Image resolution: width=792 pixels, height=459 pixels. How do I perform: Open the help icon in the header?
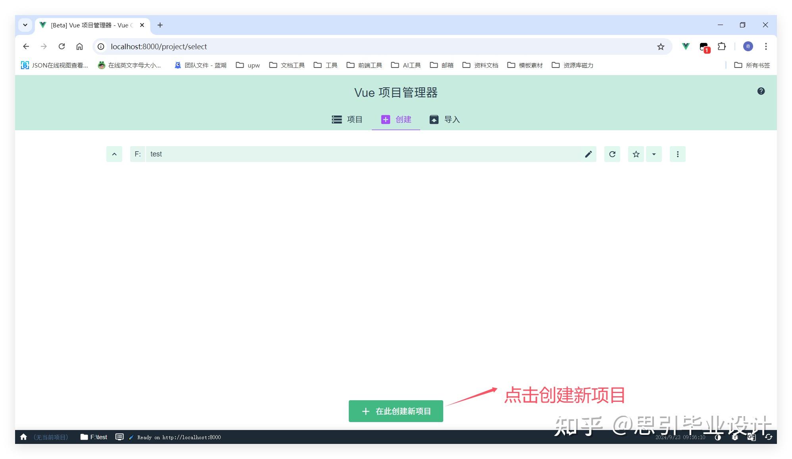761,91
